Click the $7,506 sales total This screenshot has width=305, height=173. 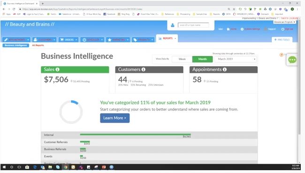click(x=56, y=79)
